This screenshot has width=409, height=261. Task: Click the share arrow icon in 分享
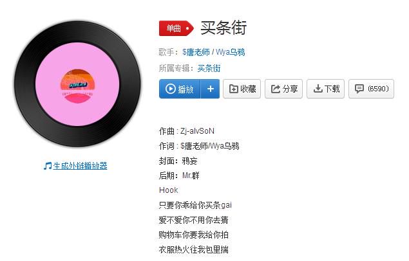click(276, 89)
